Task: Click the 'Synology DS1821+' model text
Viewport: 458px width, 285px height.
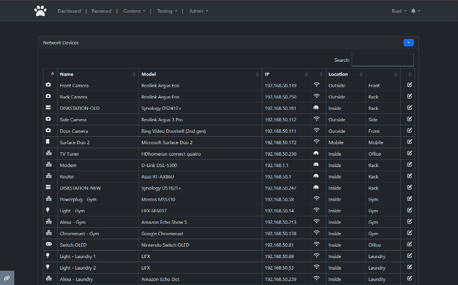Action: 161,188
